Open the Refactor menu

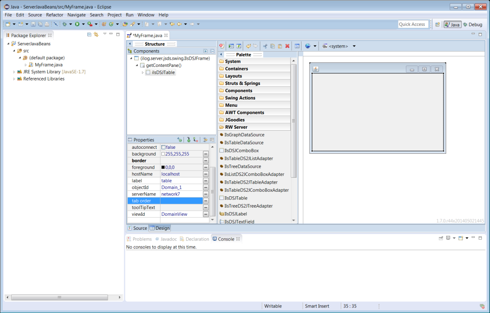(x=55, y=15)
